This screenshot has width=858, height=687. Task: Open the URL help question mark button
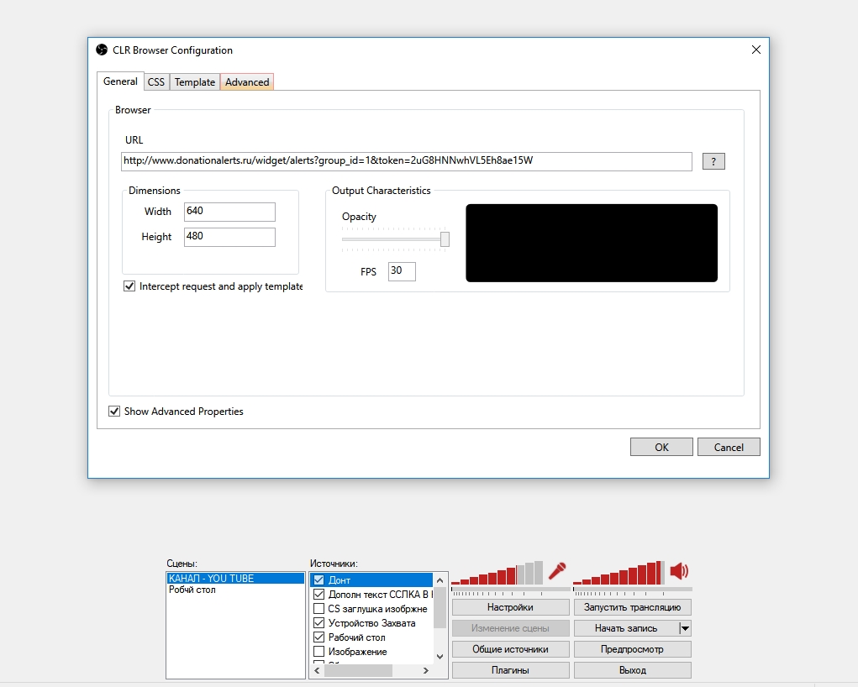pyautogui.click(x=713, y=161)
